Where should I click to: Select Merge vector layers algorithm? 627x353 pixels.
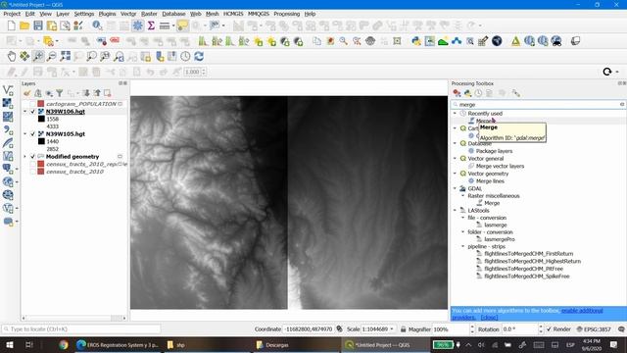tap(500, 166)
